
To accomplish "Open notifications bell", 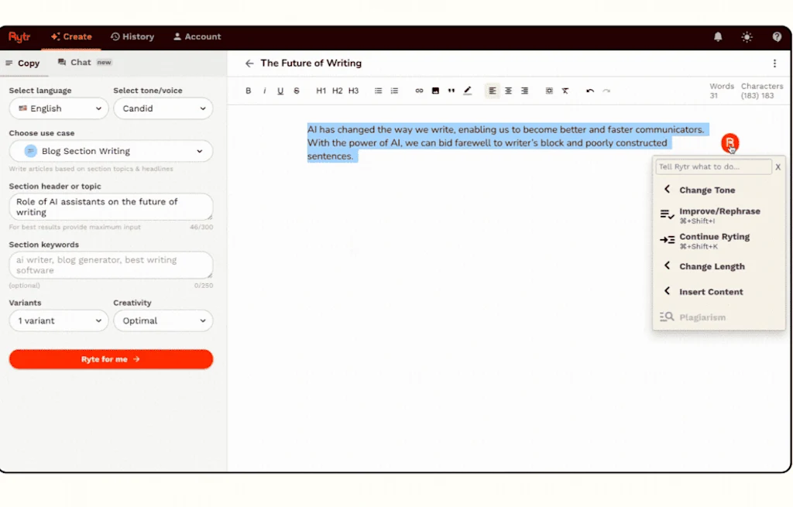I will [x=718, y=36].
